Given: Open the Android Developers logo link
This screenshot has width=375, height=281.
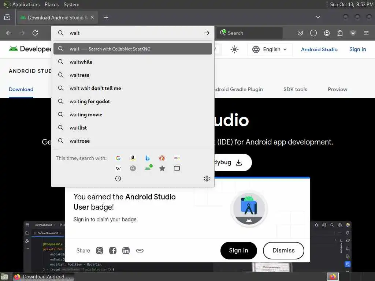Looking at the screenshot, I should 30,49.
